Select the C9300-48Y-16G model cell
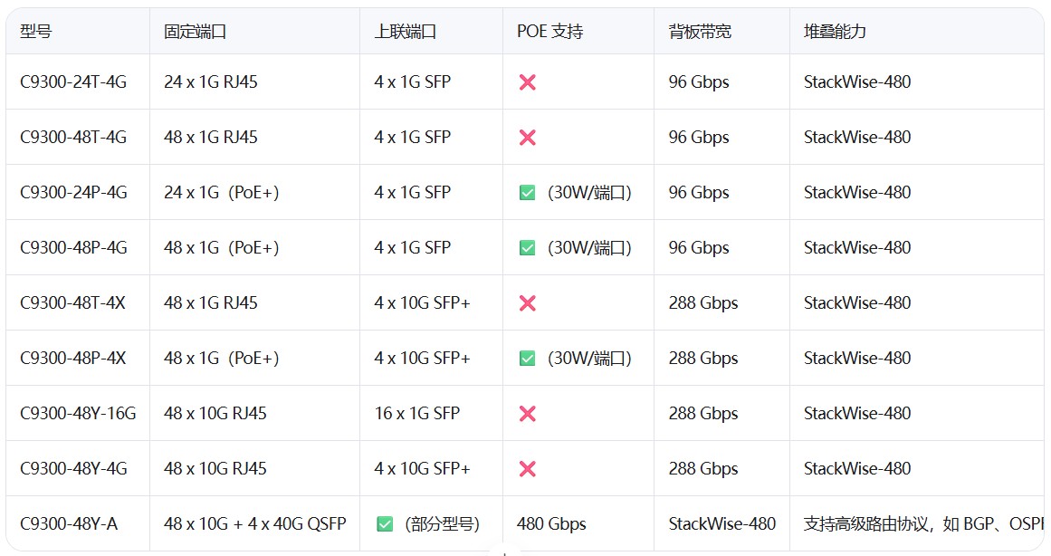 78,414
